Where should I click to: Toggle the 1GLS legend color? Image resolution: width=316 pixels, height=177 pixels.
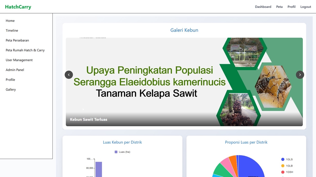283,159
